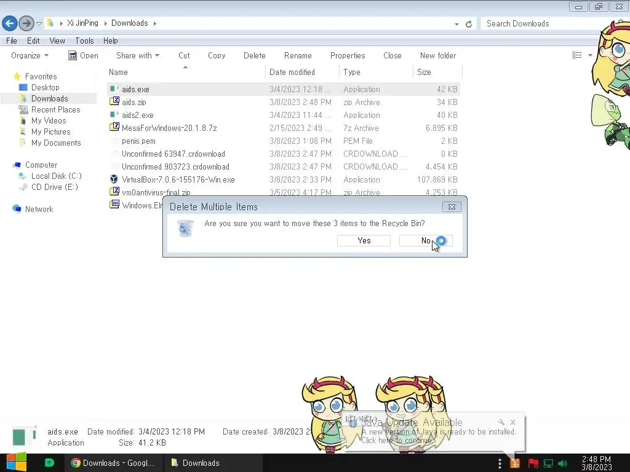Go back with the blue Back arrow
630x472 pixels.
click(x=10, y=23)
